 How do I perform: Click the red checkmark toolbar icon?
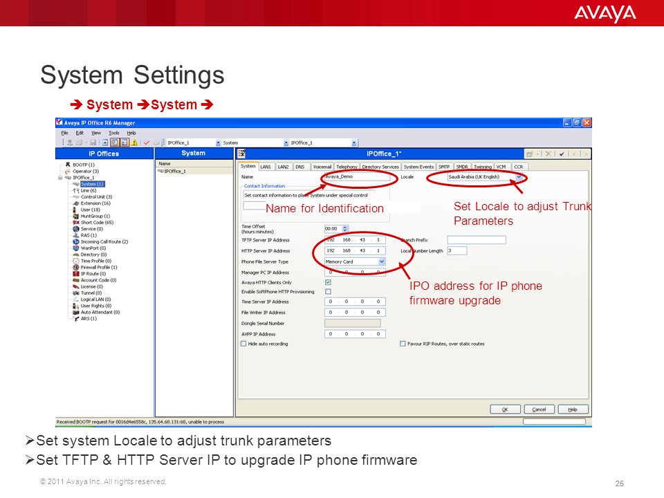pyautogui.click(x=147, y=142)
